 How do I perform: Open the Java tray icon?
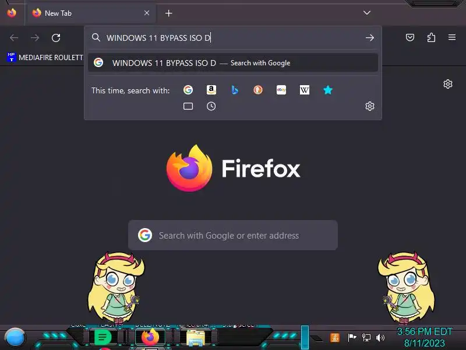[334, 338]
